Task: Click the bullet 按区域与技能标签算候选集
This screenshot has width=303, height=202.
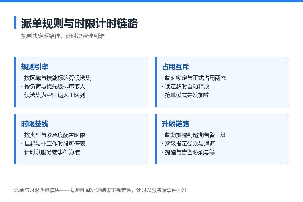Action: coord(56,78)
